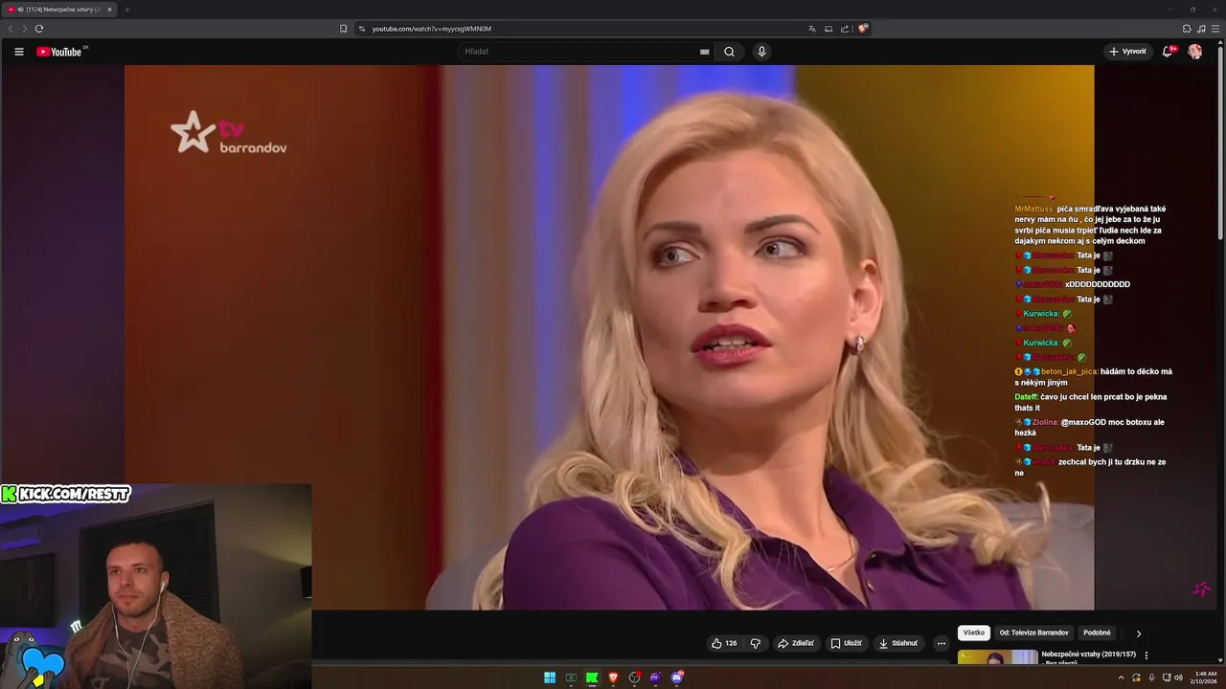The height and width of the screenshot is (689, 1226).
Task: Start voice search with the microphone icon
Action: pos(761,52)
